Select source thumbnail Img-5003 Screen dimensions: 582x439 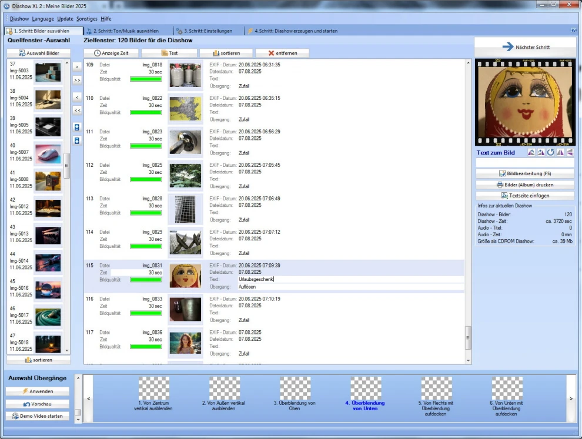48,72
